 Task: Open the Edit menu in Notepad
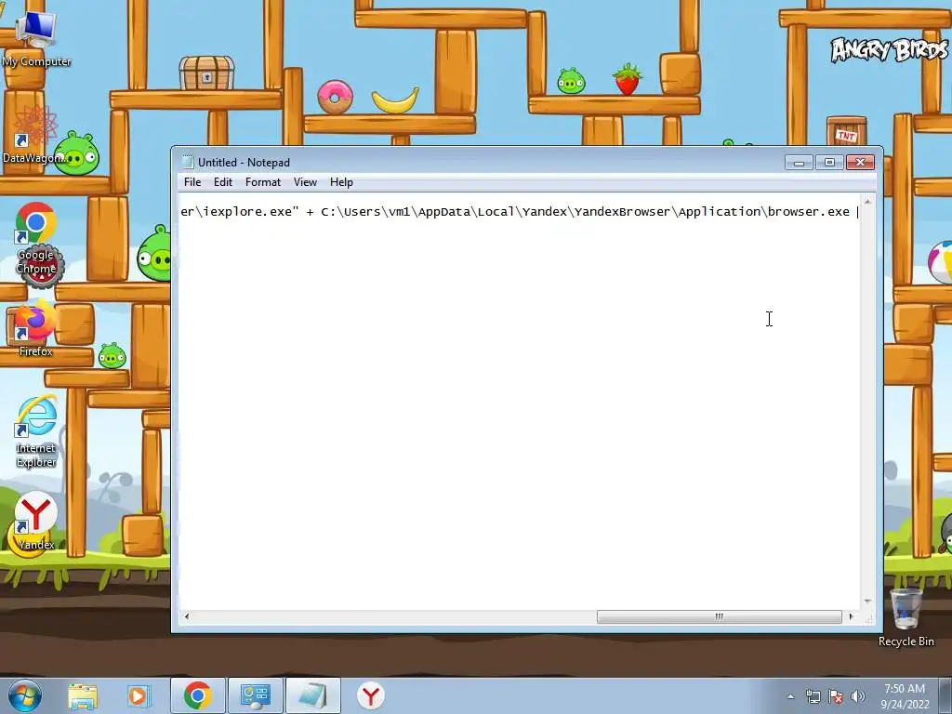coord(223,182)
